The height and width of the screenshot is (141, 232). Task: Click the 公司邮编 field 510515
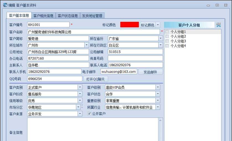(x=135, y=52)
